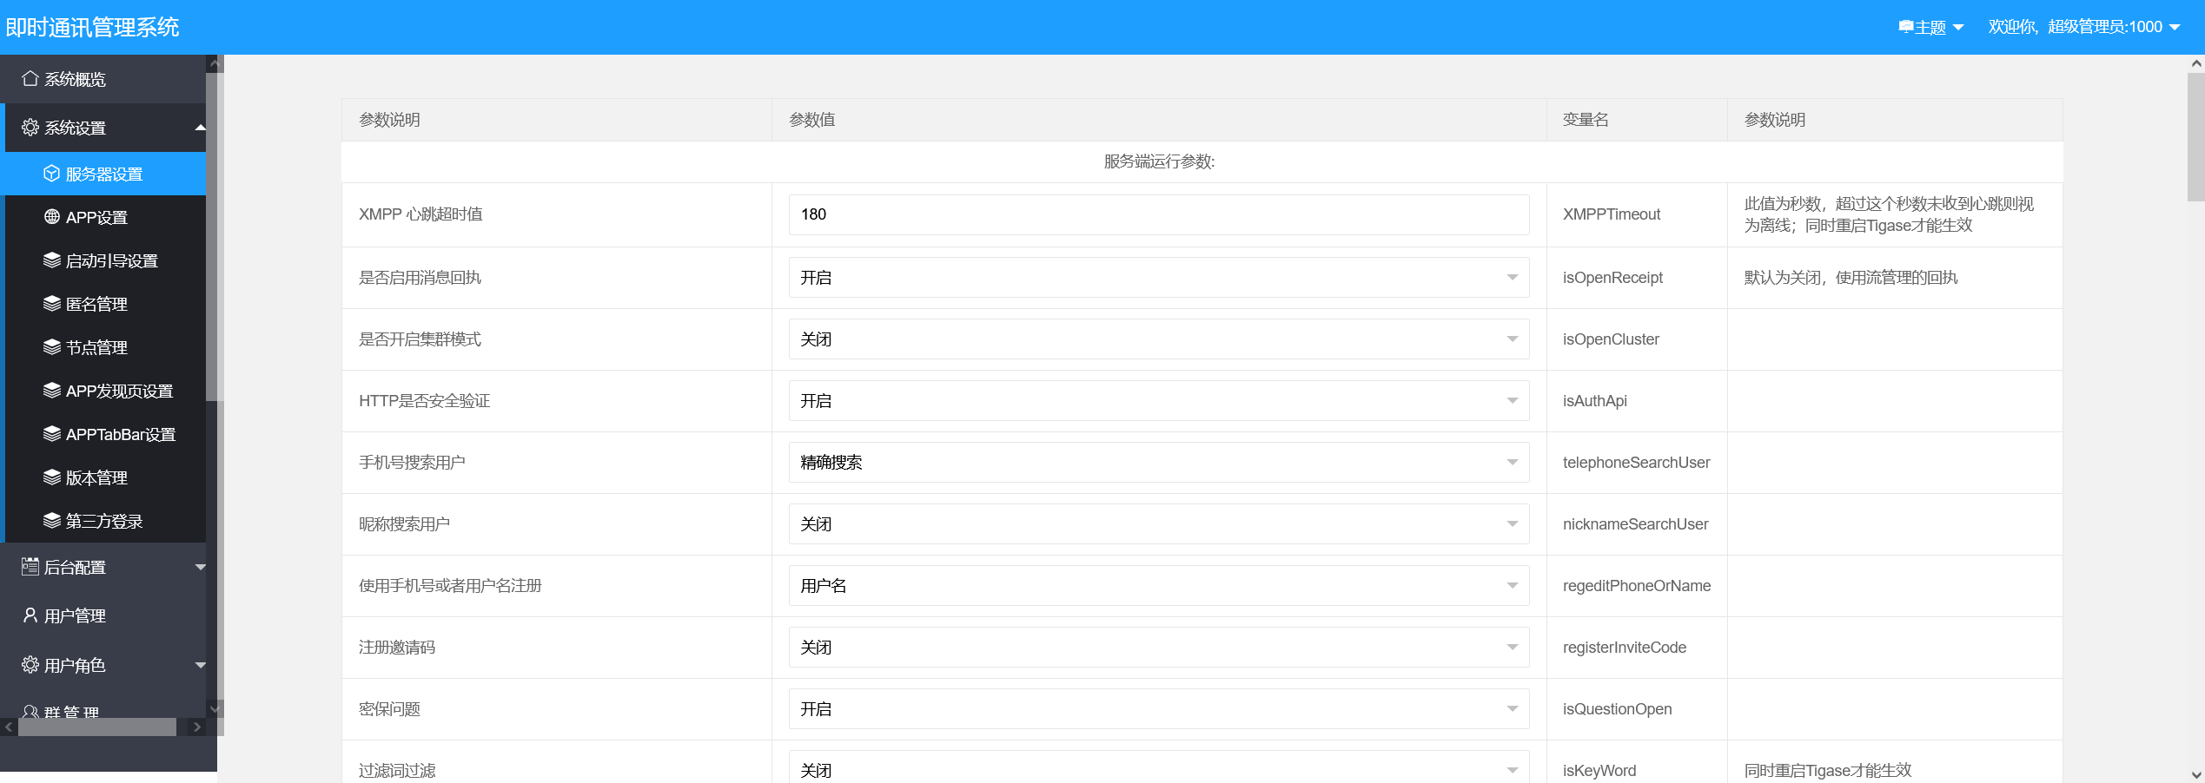The height and width of the screenshot is (783, 2205).
Task: Click the gear icon next to 系统设置
Action: pos(30,128)
